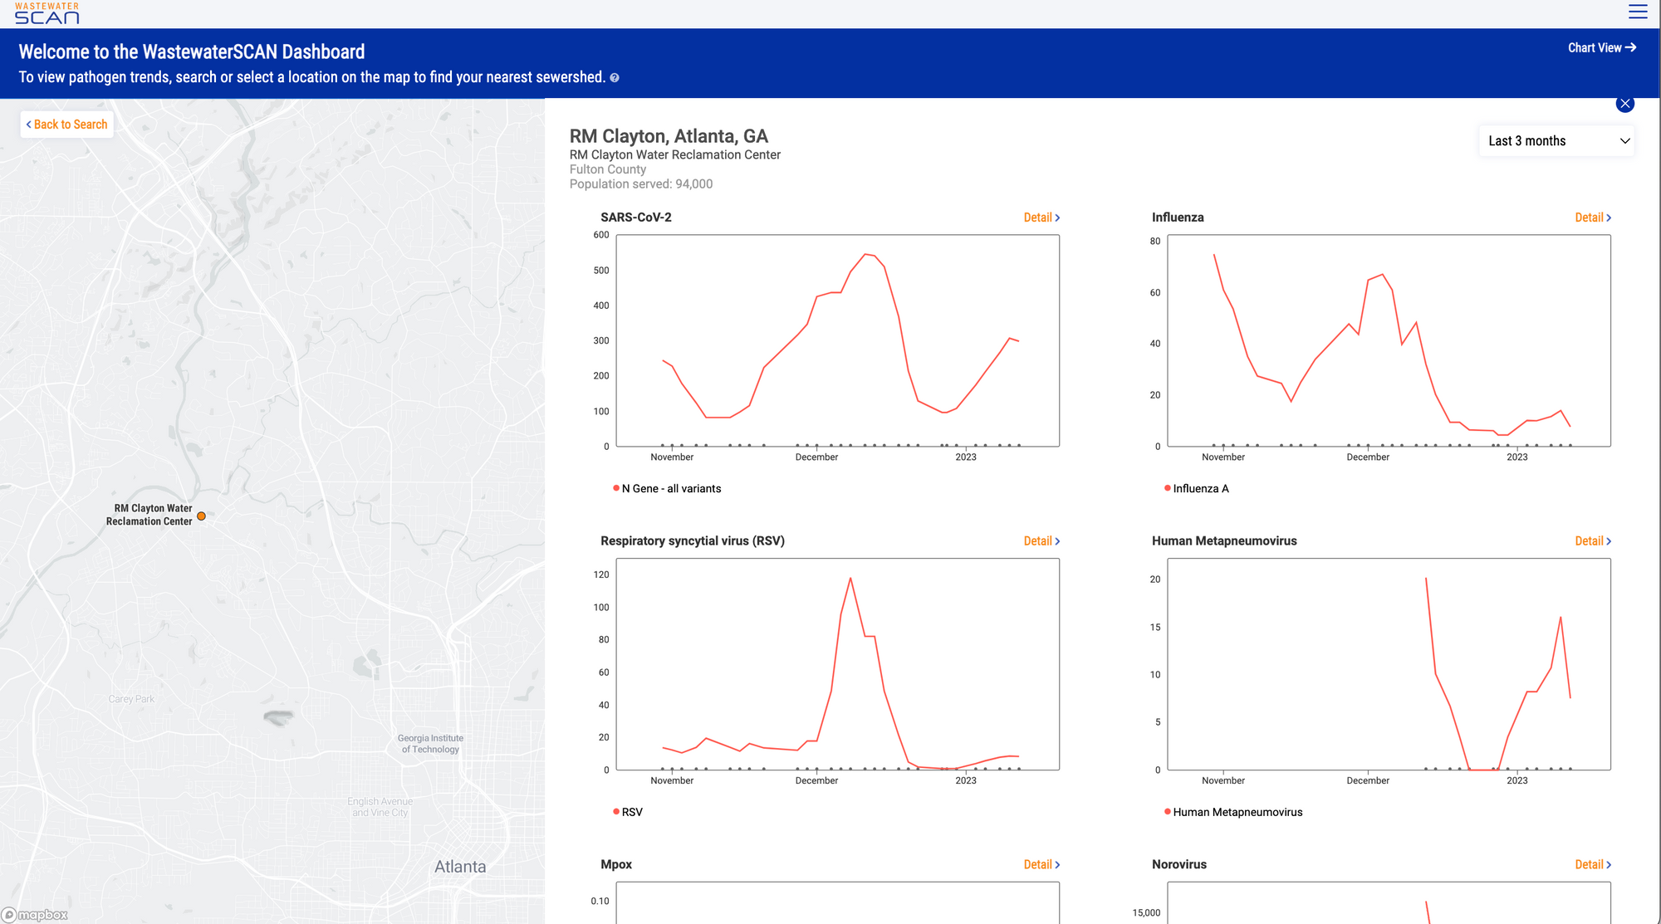Open Human Metapneumovirus Detail link
The width and height of the screenshot is (1661, 924).
tap(1593, 541)
